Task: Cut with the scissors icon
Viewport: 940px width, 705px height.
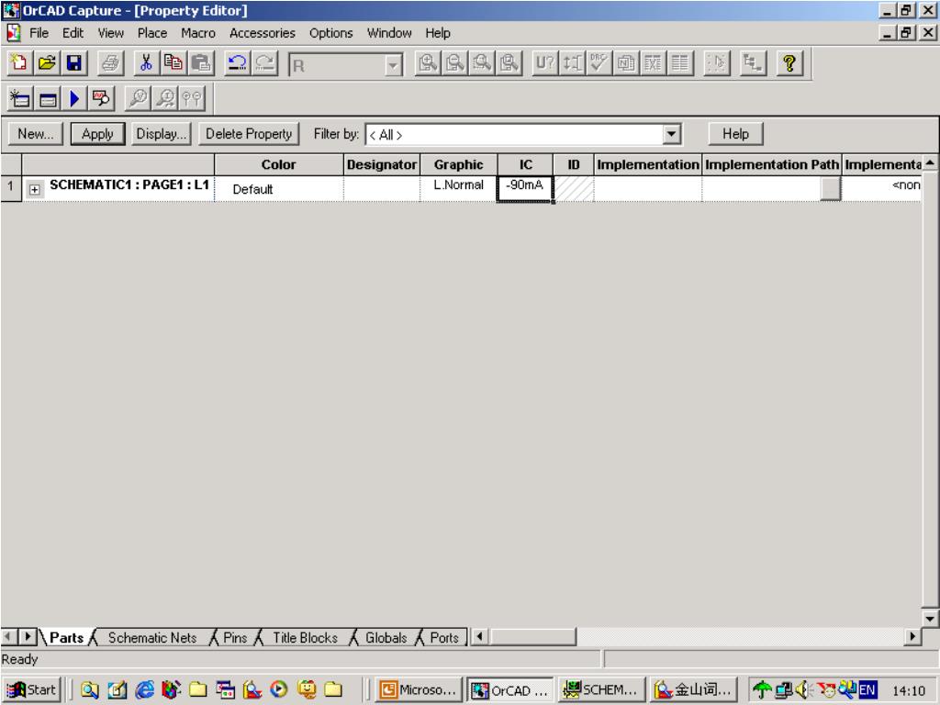Action: click(146, 63)
